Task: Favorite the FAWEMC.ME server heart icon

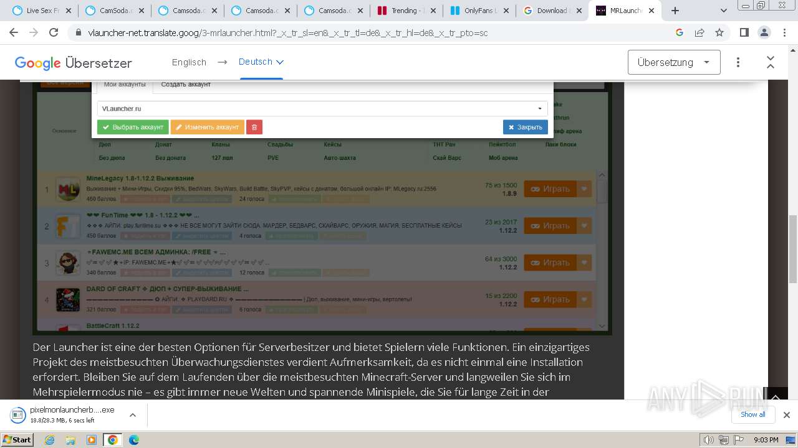Action: (x=584, y=263)
